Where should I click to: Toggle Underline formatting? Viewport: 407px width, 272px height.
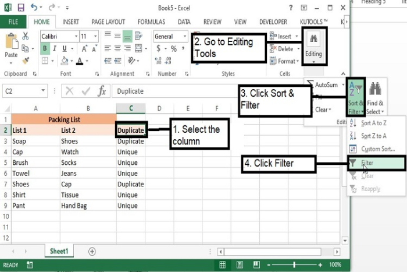pos(65,48)
